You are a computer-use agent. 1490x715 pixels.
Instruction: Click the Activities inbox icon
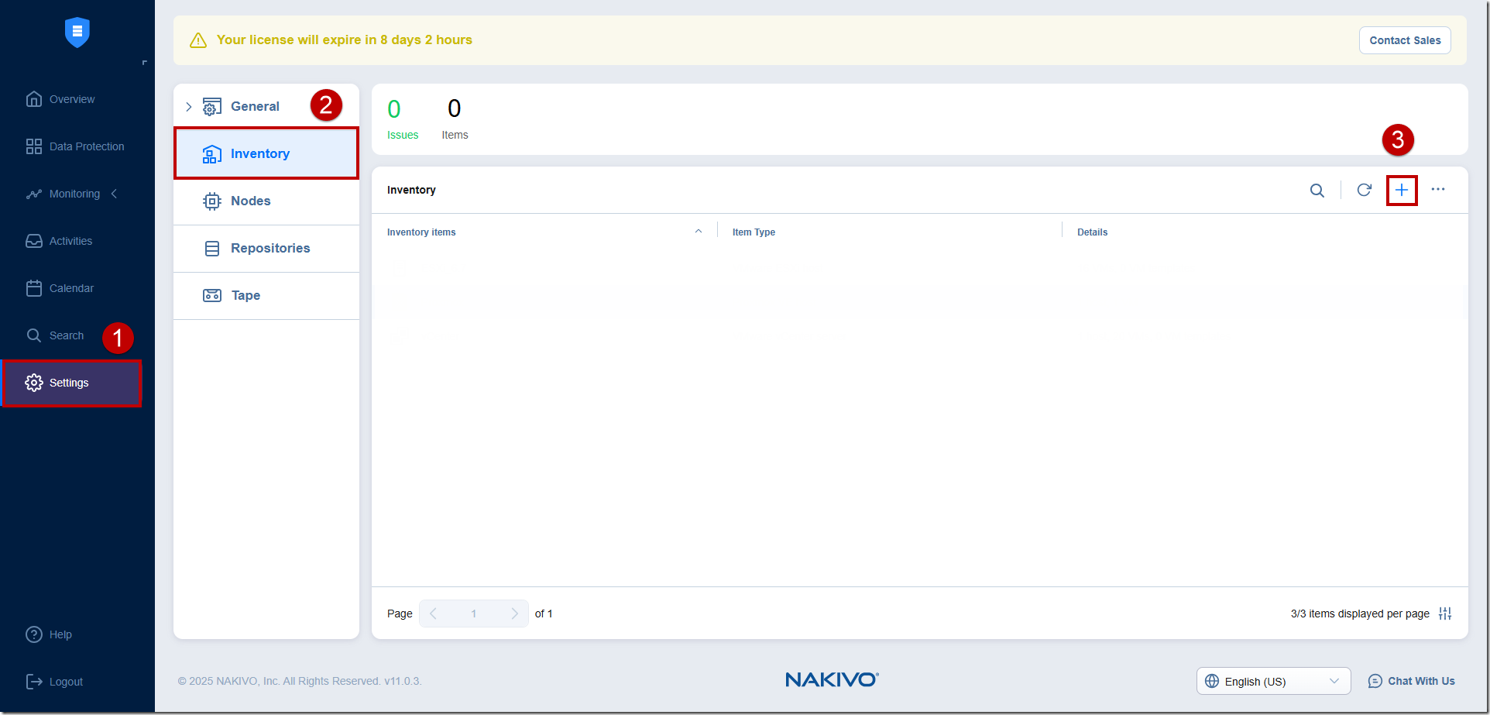click(x=34, y=241)
